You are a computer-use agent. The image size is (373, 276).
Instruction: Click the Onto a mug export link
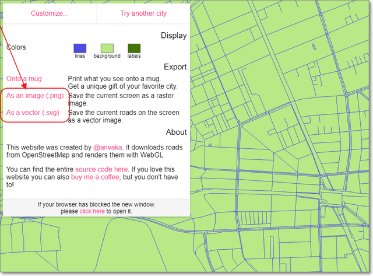(x=24, y=78)
